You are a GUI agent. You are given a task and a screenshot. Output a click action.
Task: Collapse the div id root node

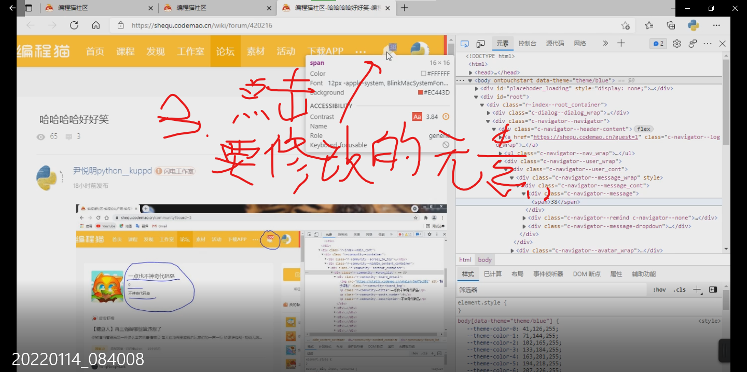(477, 97)
